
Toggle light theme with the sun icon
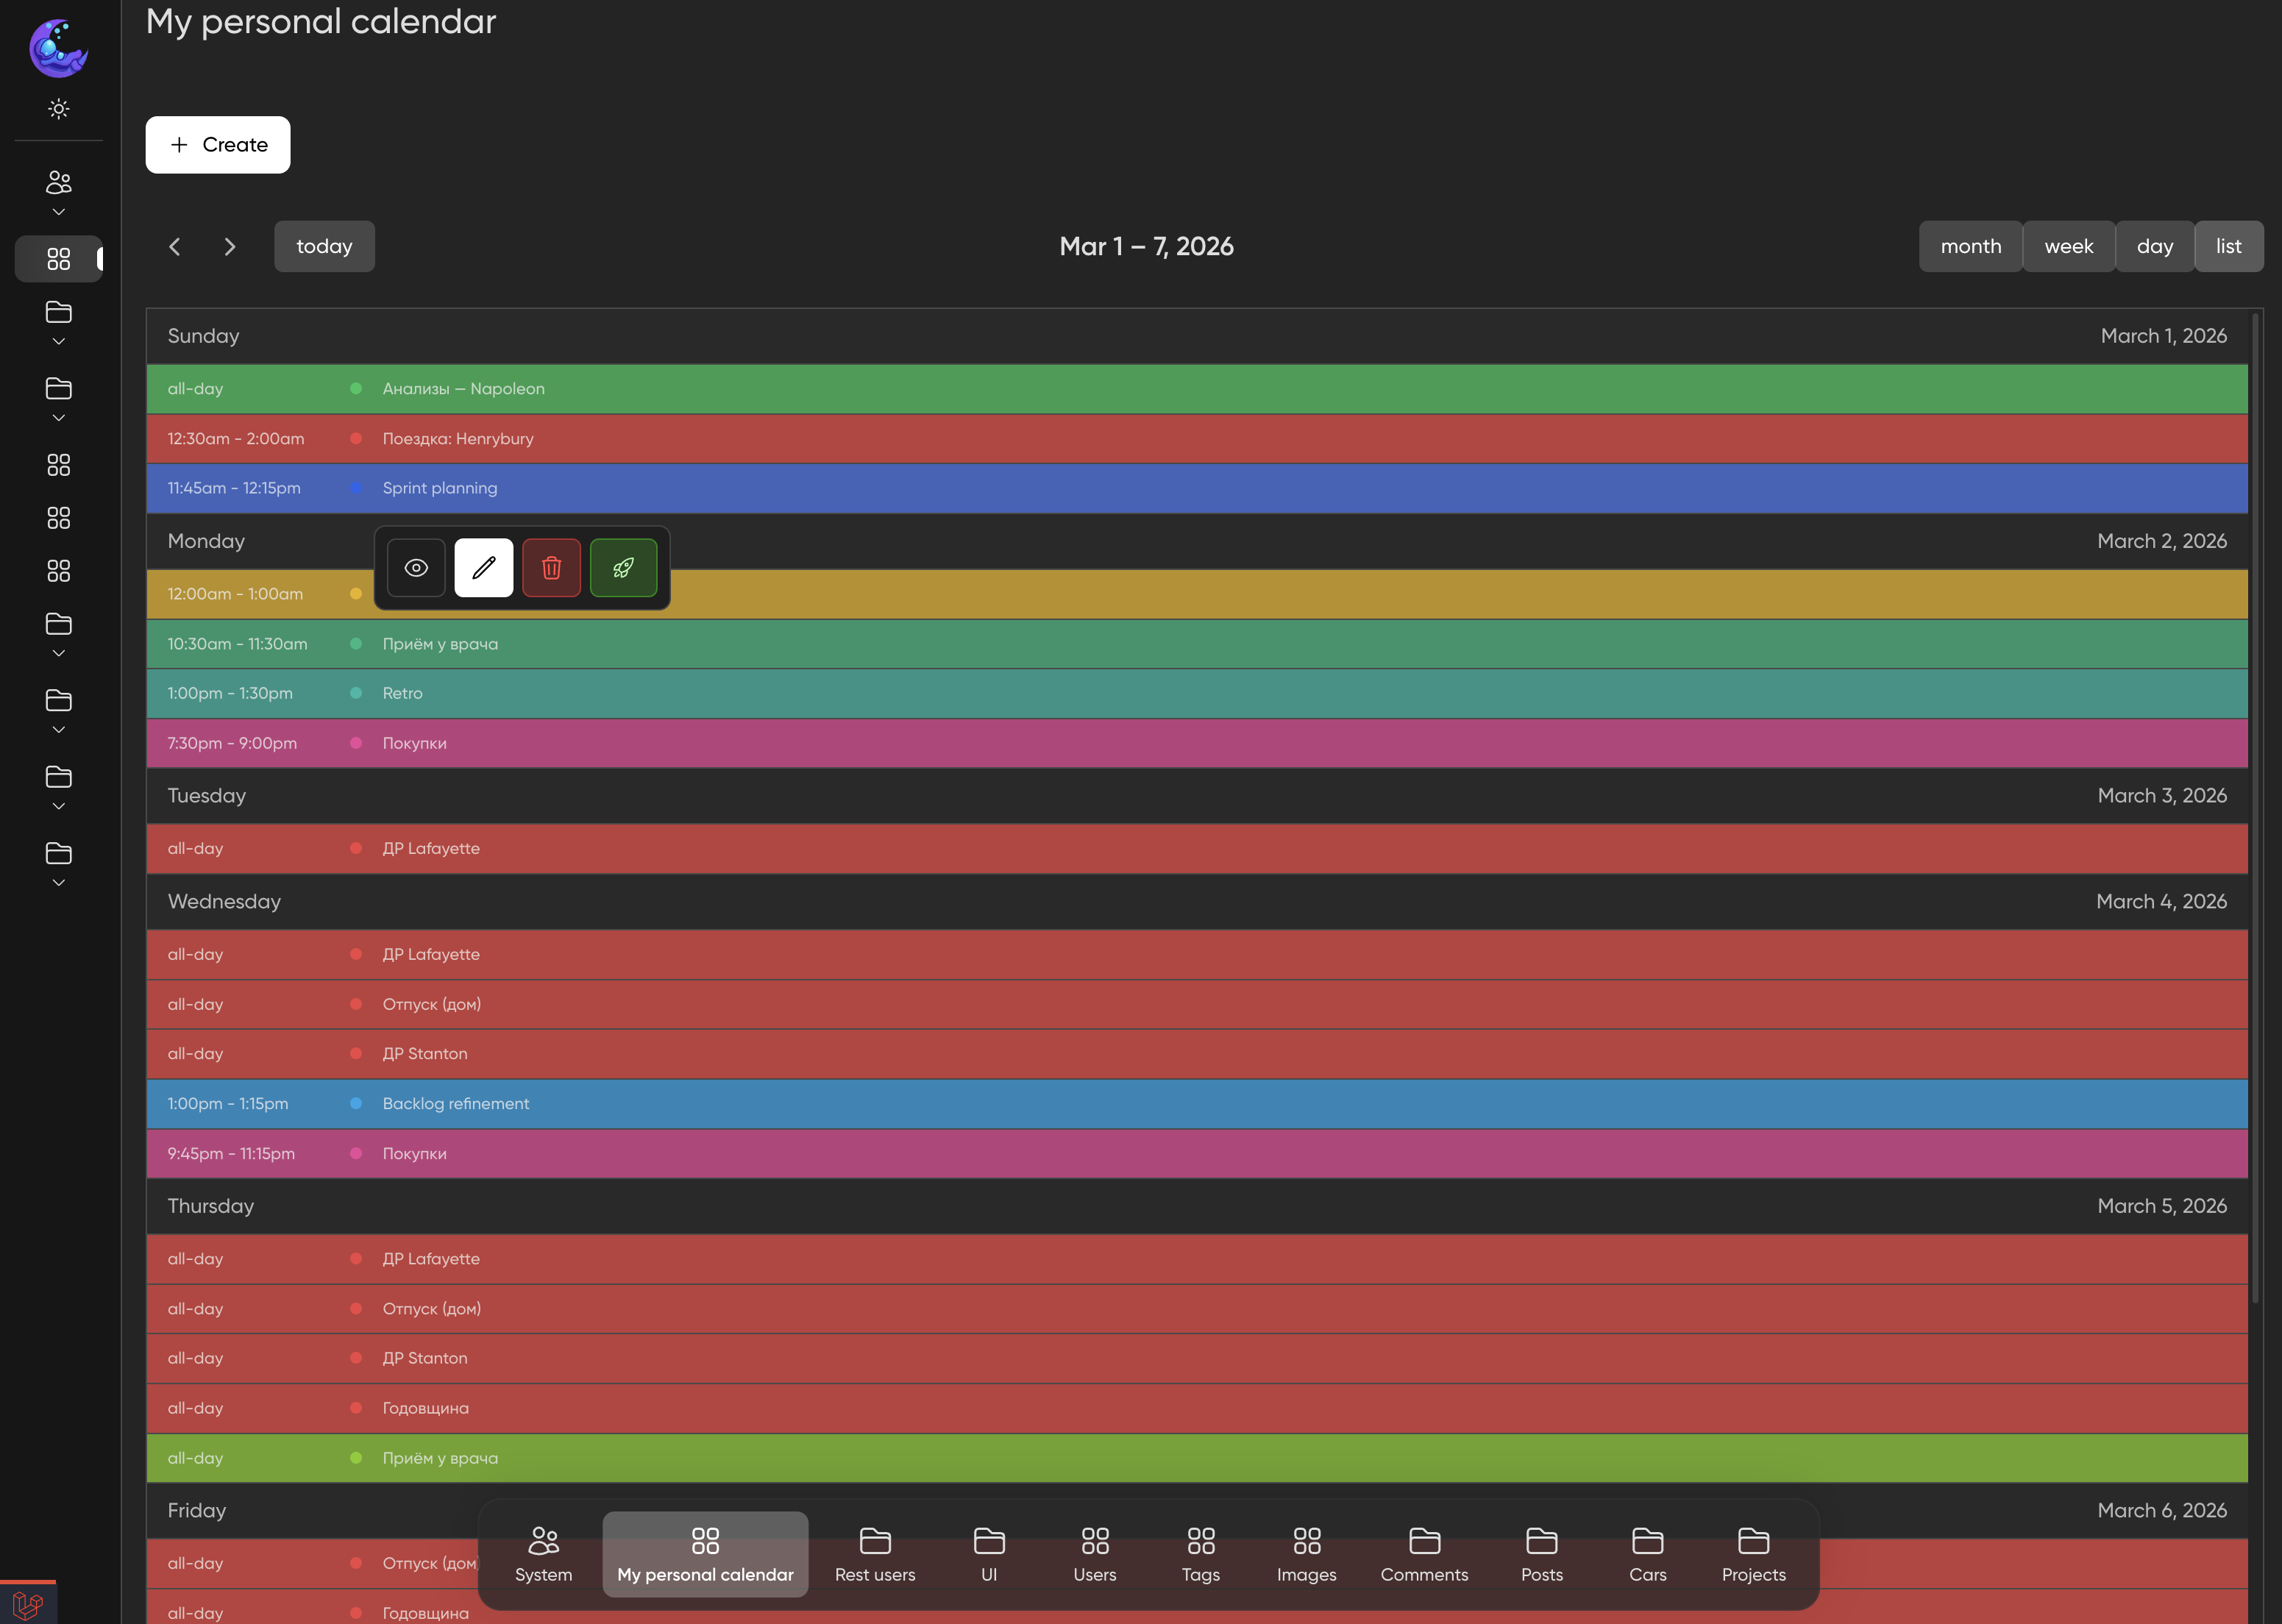58,109
